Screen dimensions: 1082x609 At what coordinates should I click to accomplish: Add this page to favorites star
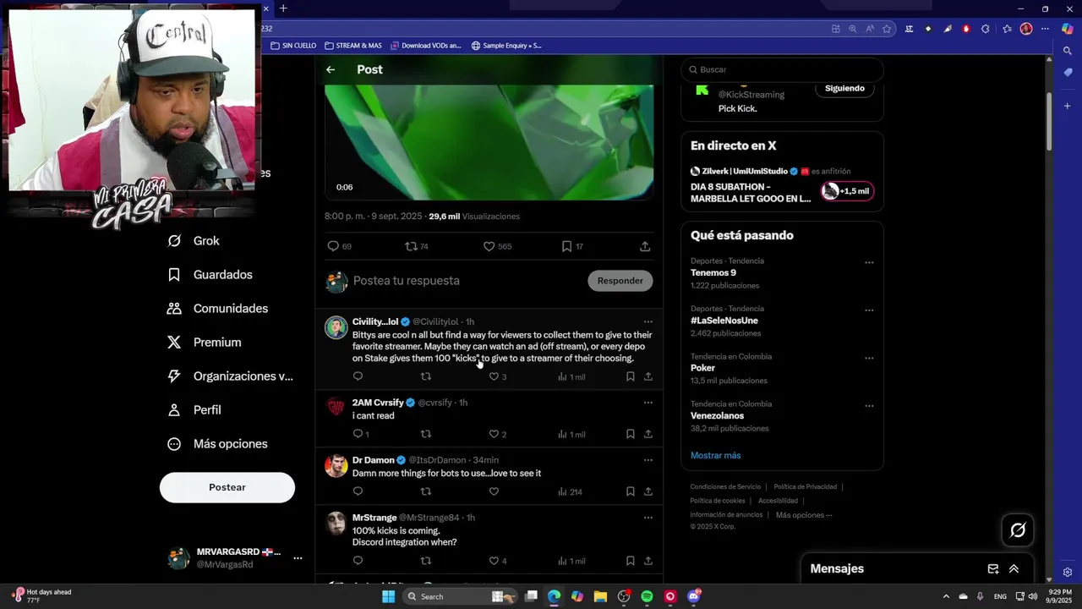pos(887,29)
